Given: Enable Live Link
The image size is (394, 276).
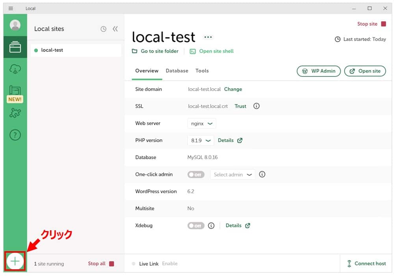Looking at the screenshot, I should [x=169, y=264].
